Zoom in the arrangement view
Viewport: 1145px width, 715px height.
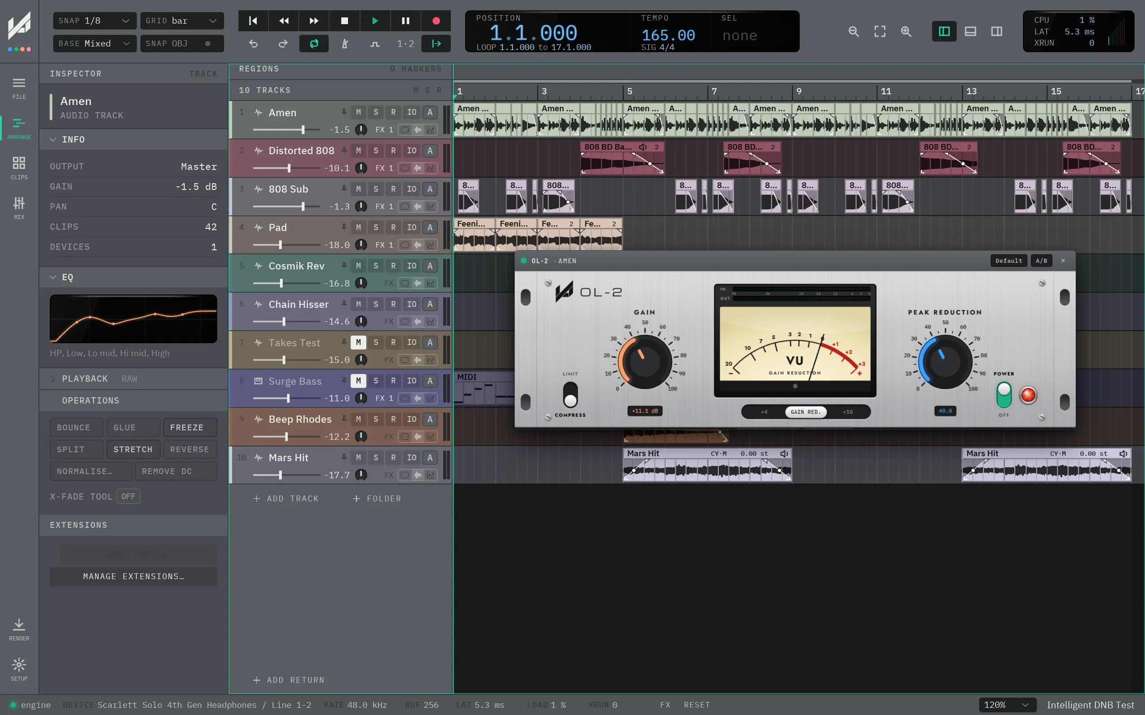(906, 32)
